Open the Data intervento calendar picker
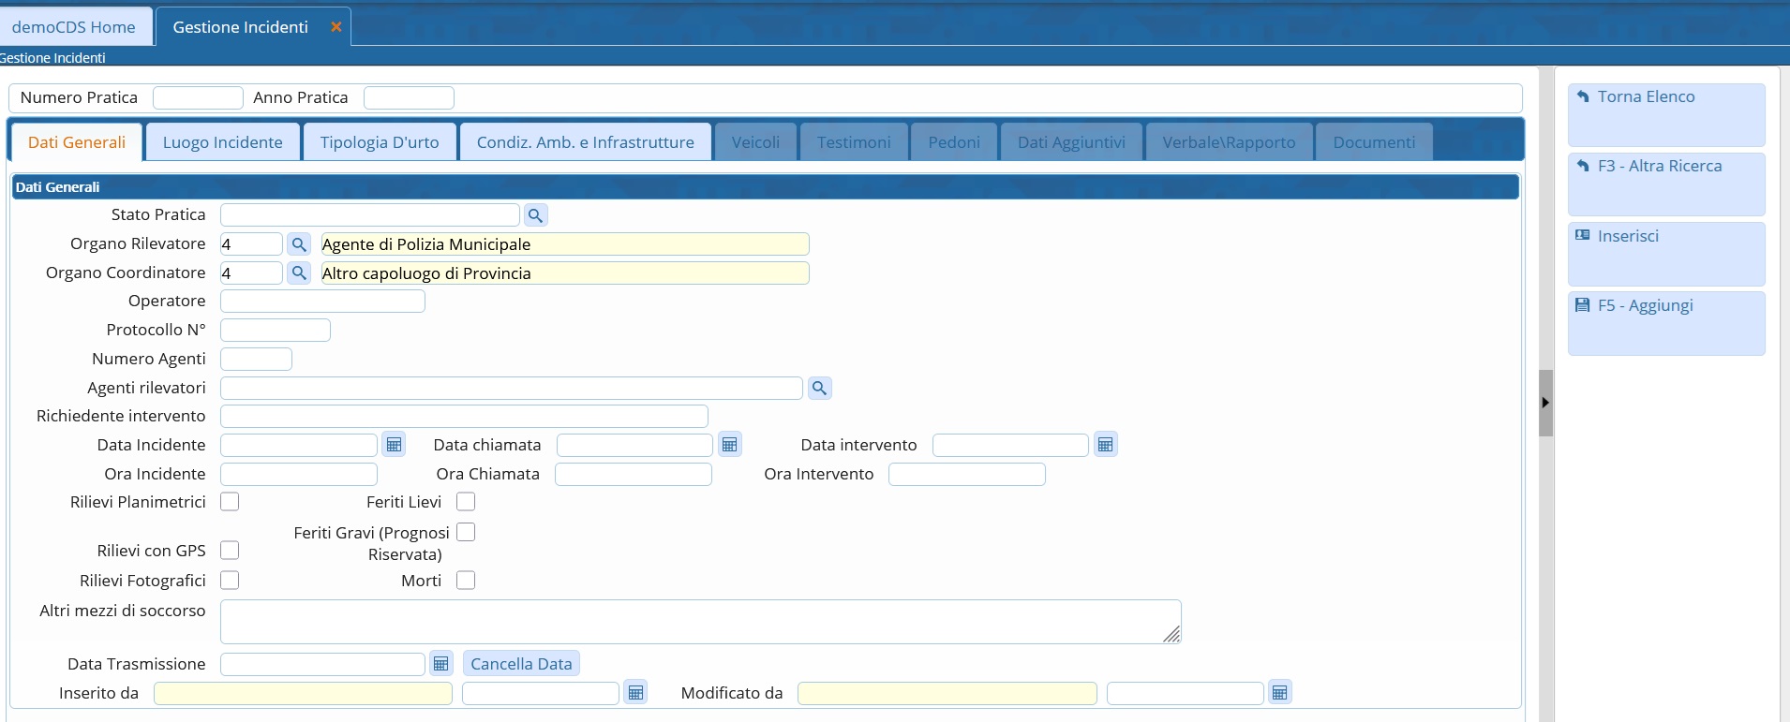 1106,445
